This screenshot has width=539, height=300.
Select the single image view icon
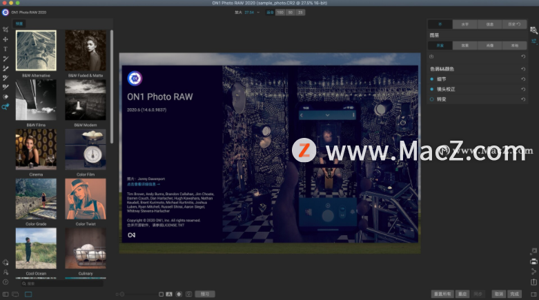point(28,294)
